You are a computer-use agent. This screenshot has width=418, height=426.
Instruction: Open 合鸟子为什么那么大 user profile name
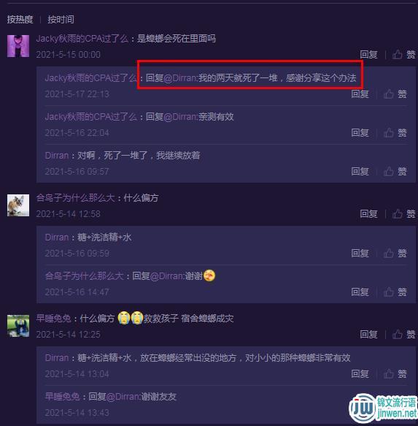[76, 198]
